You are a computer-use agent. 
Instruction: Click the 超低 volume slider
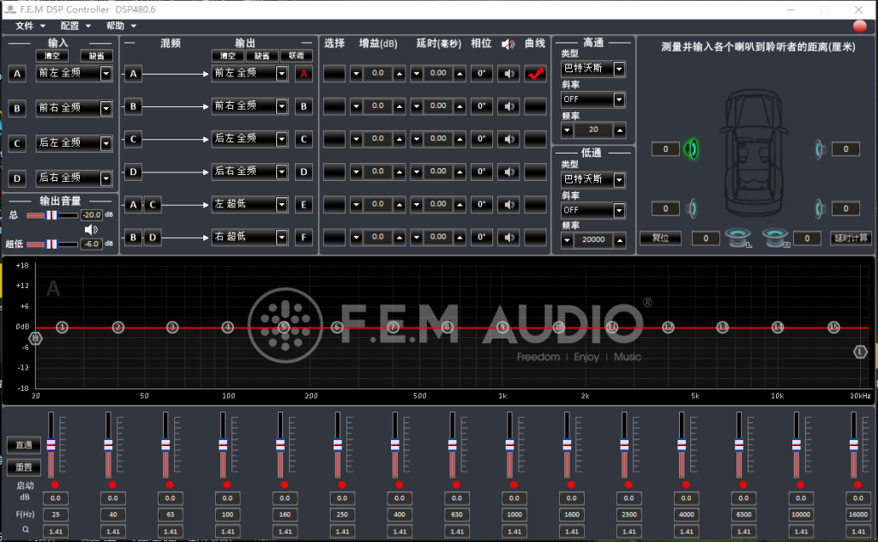pyautogui.click(x=52, y=244)
